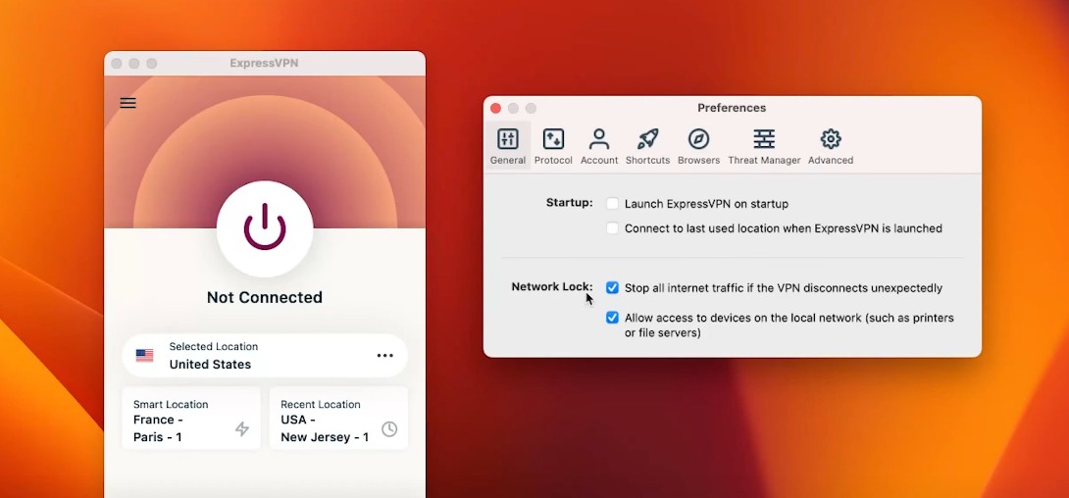
Task: Open the hamburger menu in ExpressVPN
Action: (x=127, y=103)
